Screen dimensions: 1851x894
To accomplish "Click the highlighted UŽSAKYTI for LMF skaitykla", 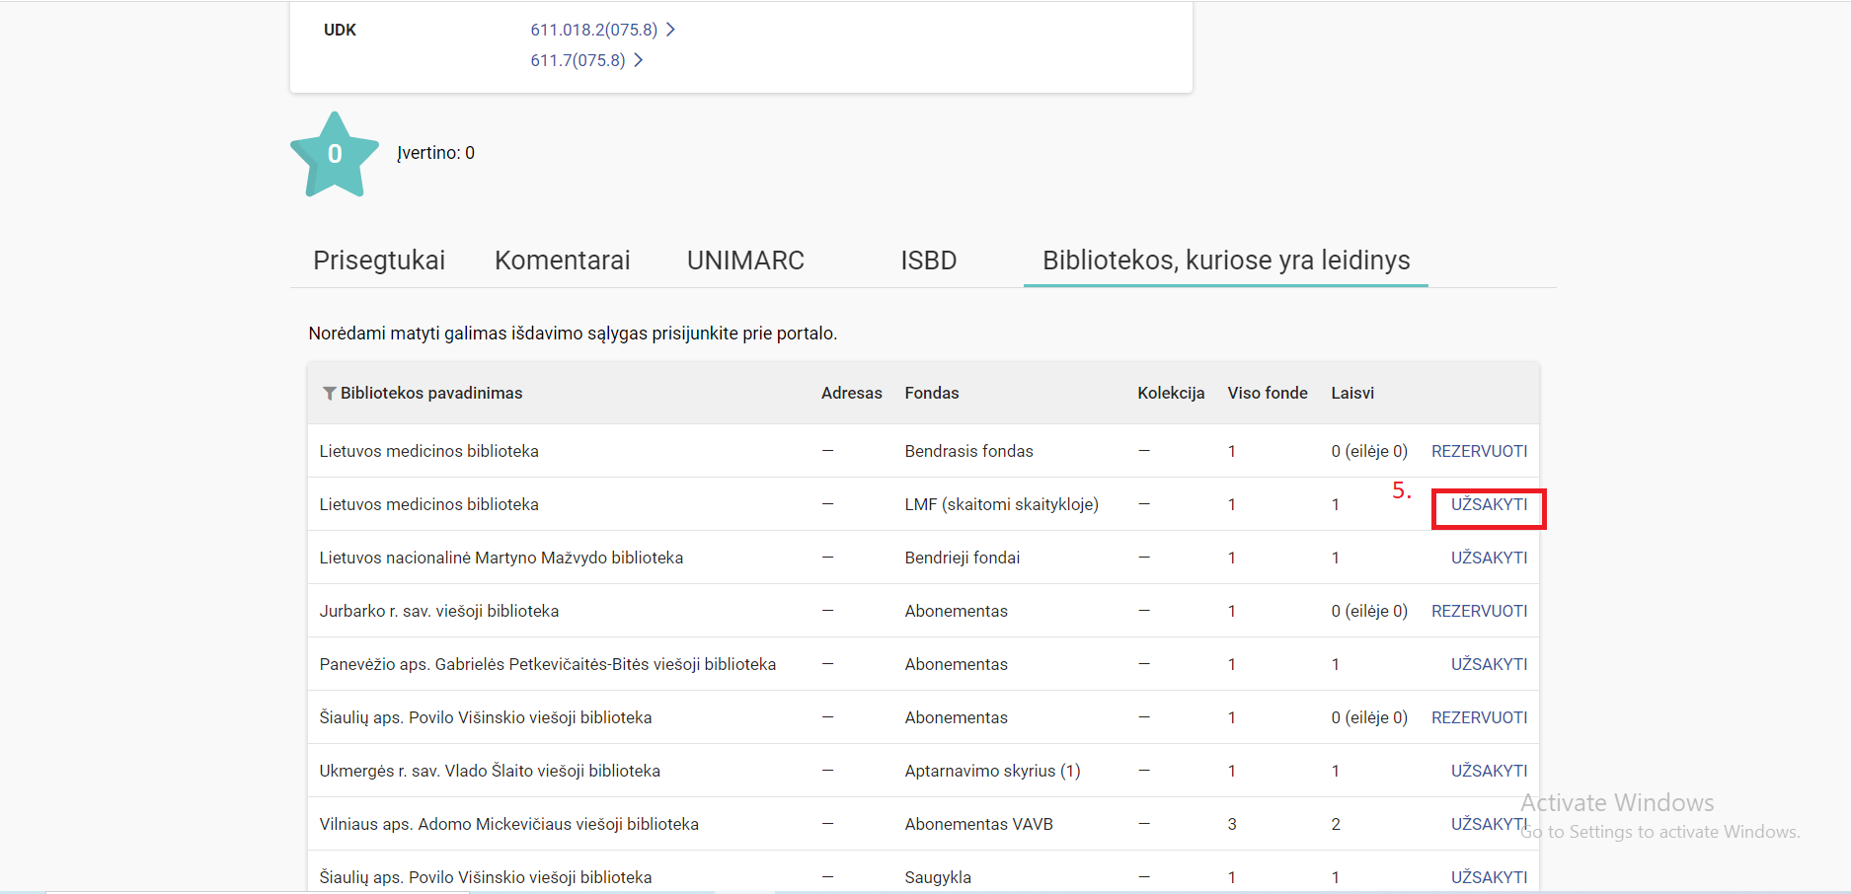I will tap(1489, 504).
